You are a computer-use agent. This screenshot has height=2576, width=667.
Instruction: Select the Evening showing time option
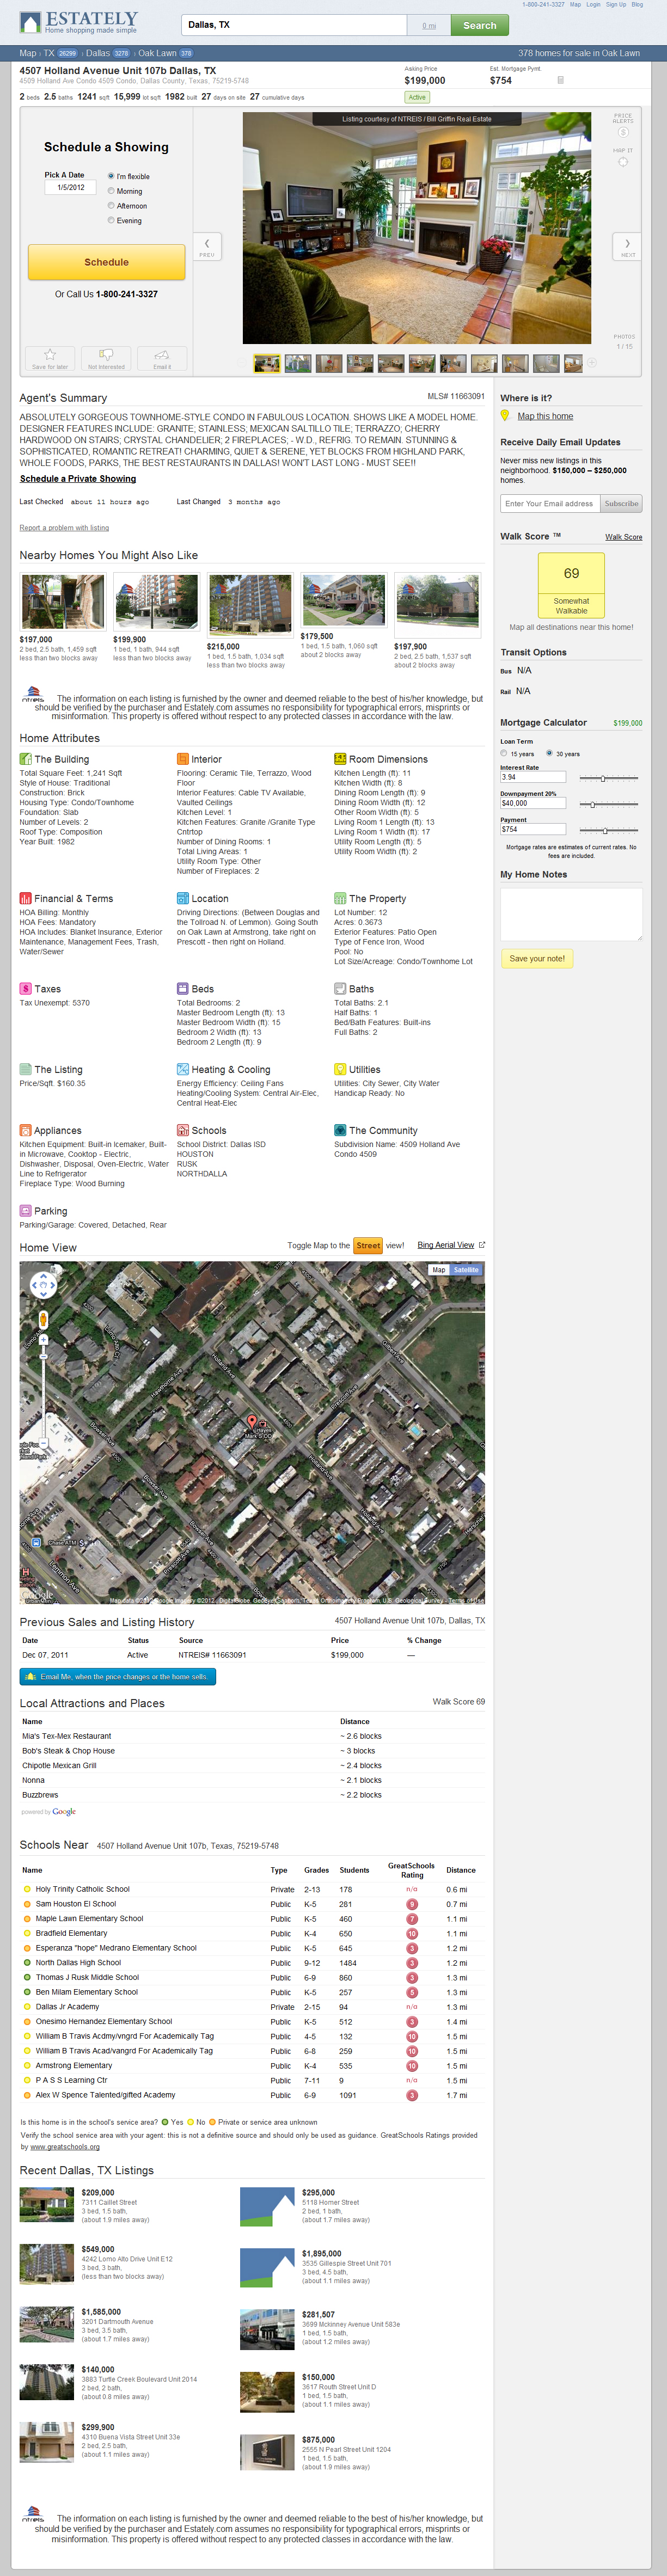point(111,220)
